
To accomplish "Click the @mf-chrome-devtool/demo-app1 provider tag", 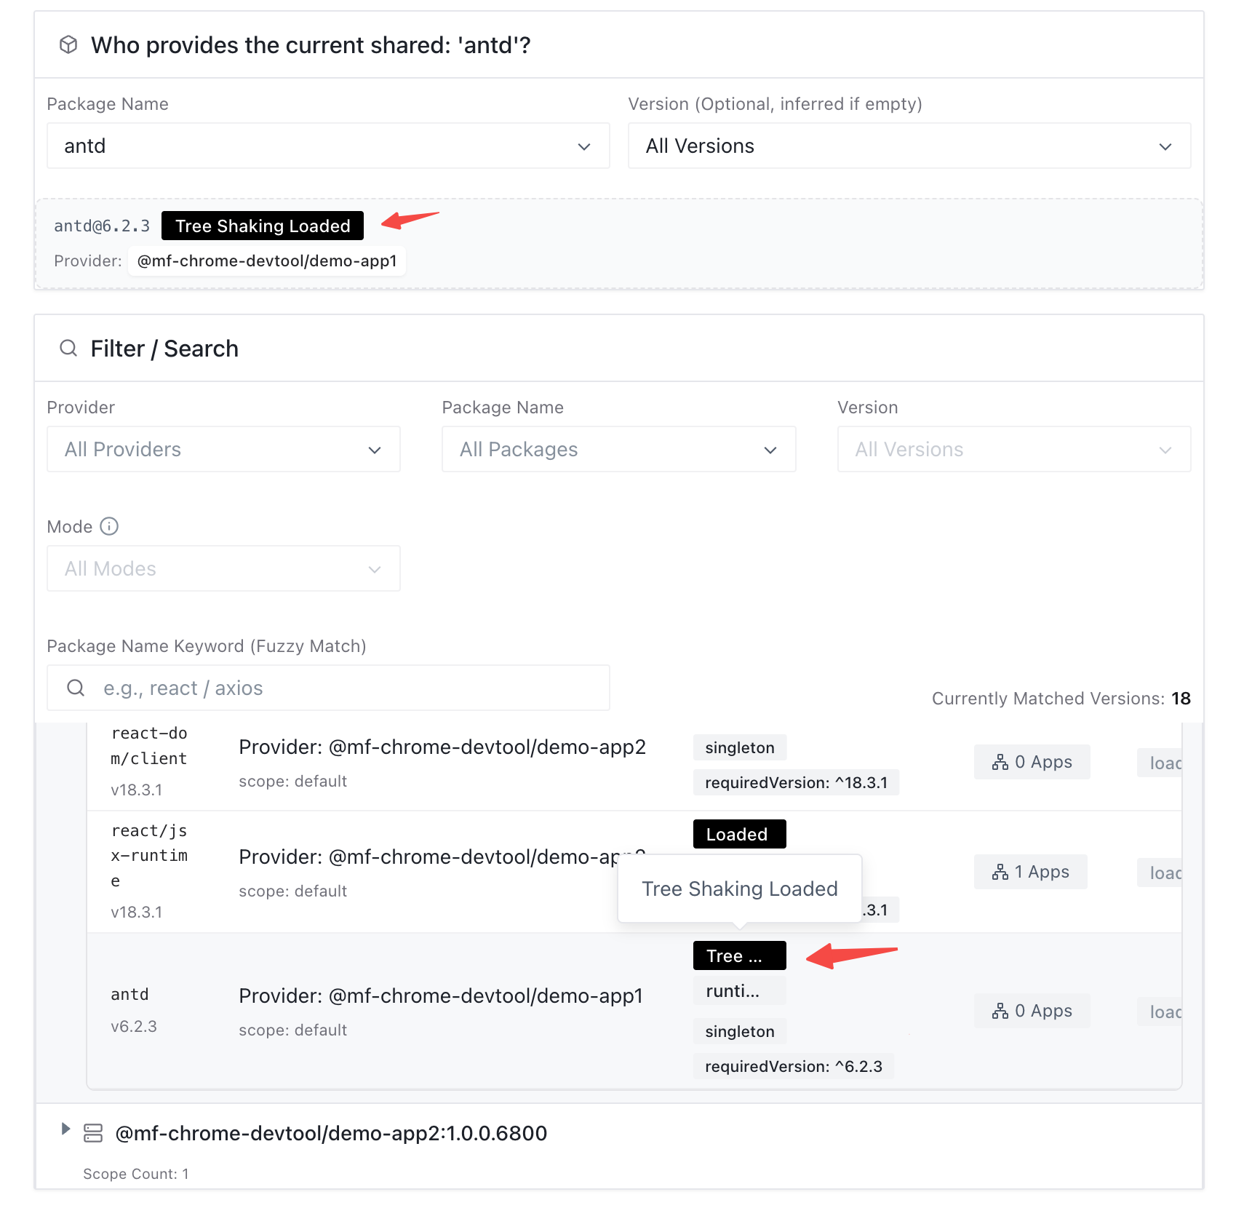I will 267,261.
